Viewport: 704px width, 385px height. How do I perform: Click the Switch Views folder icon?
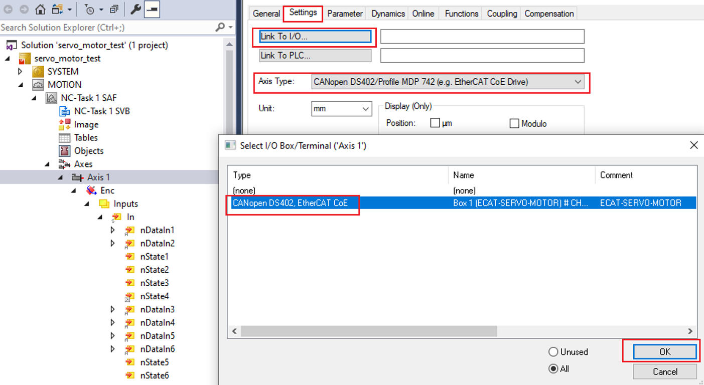click(x=58, y=10)
